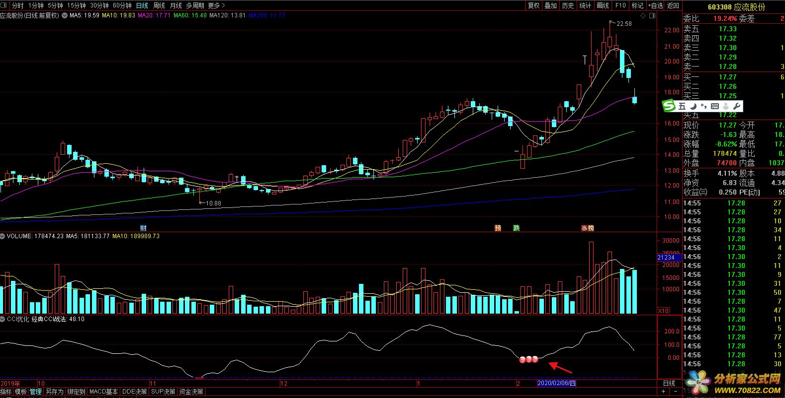Click the X10 volume scale label
Viewport: 785px width, 398px height.
click(663, 311)
